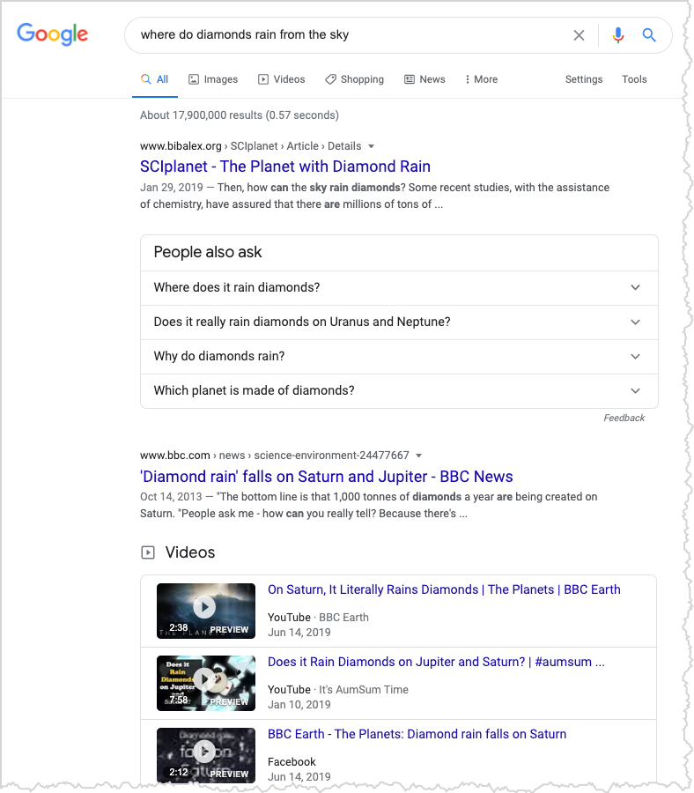The image size is (694, 793).
Task: Expand 'Why do diamonds rain?'
Action: pos(399,356)
